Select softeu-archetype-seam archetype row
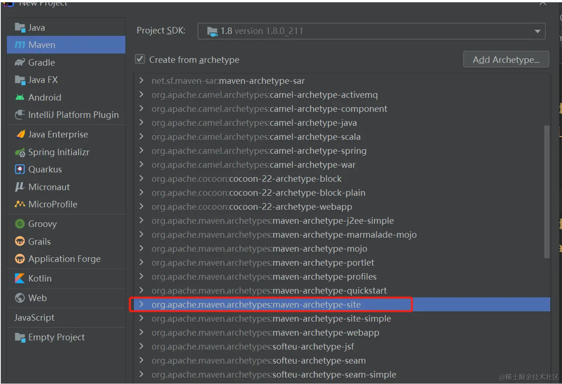The height and width of the screenshot is (384, 562). [x=342, y=360]
